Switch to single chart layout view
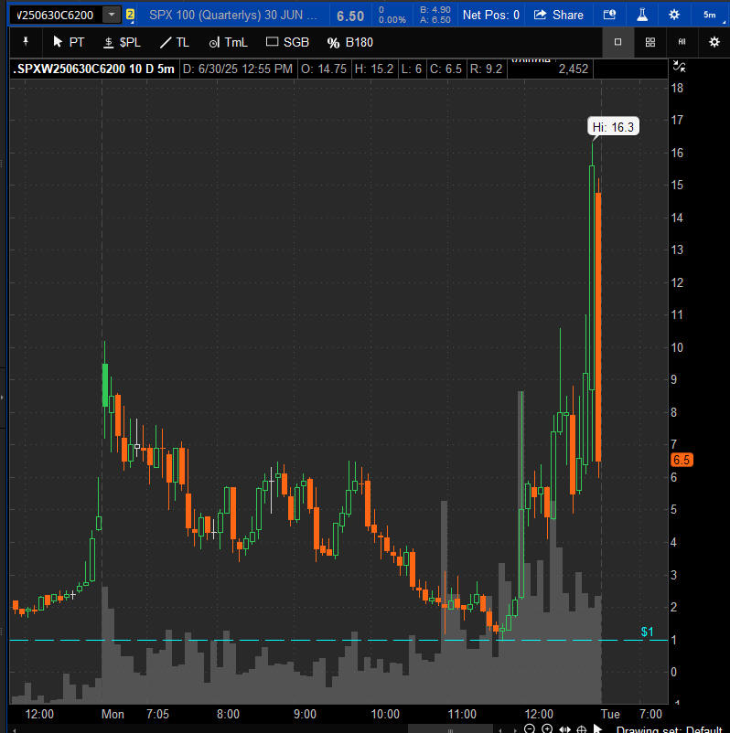The image size is (730, 733). coord(618,42)
